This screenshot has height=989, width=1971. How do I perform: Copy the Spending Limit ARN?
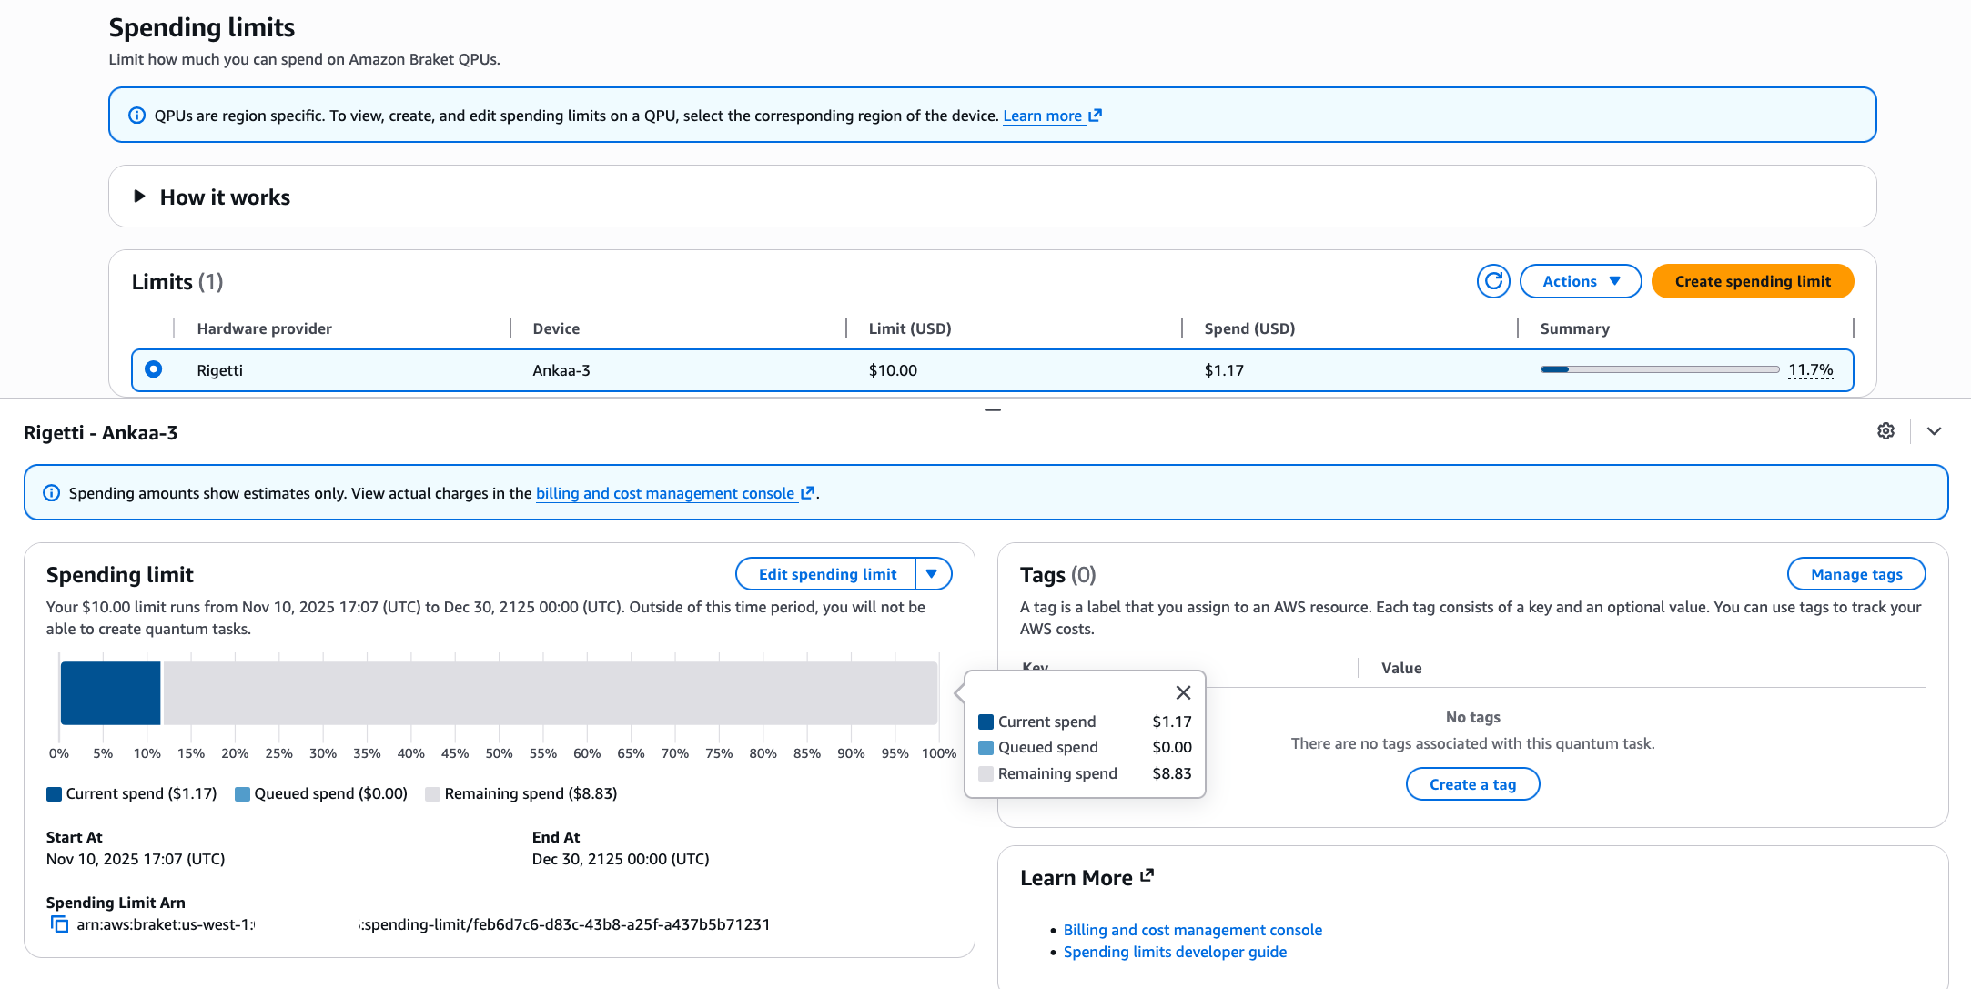click(60, 923)
